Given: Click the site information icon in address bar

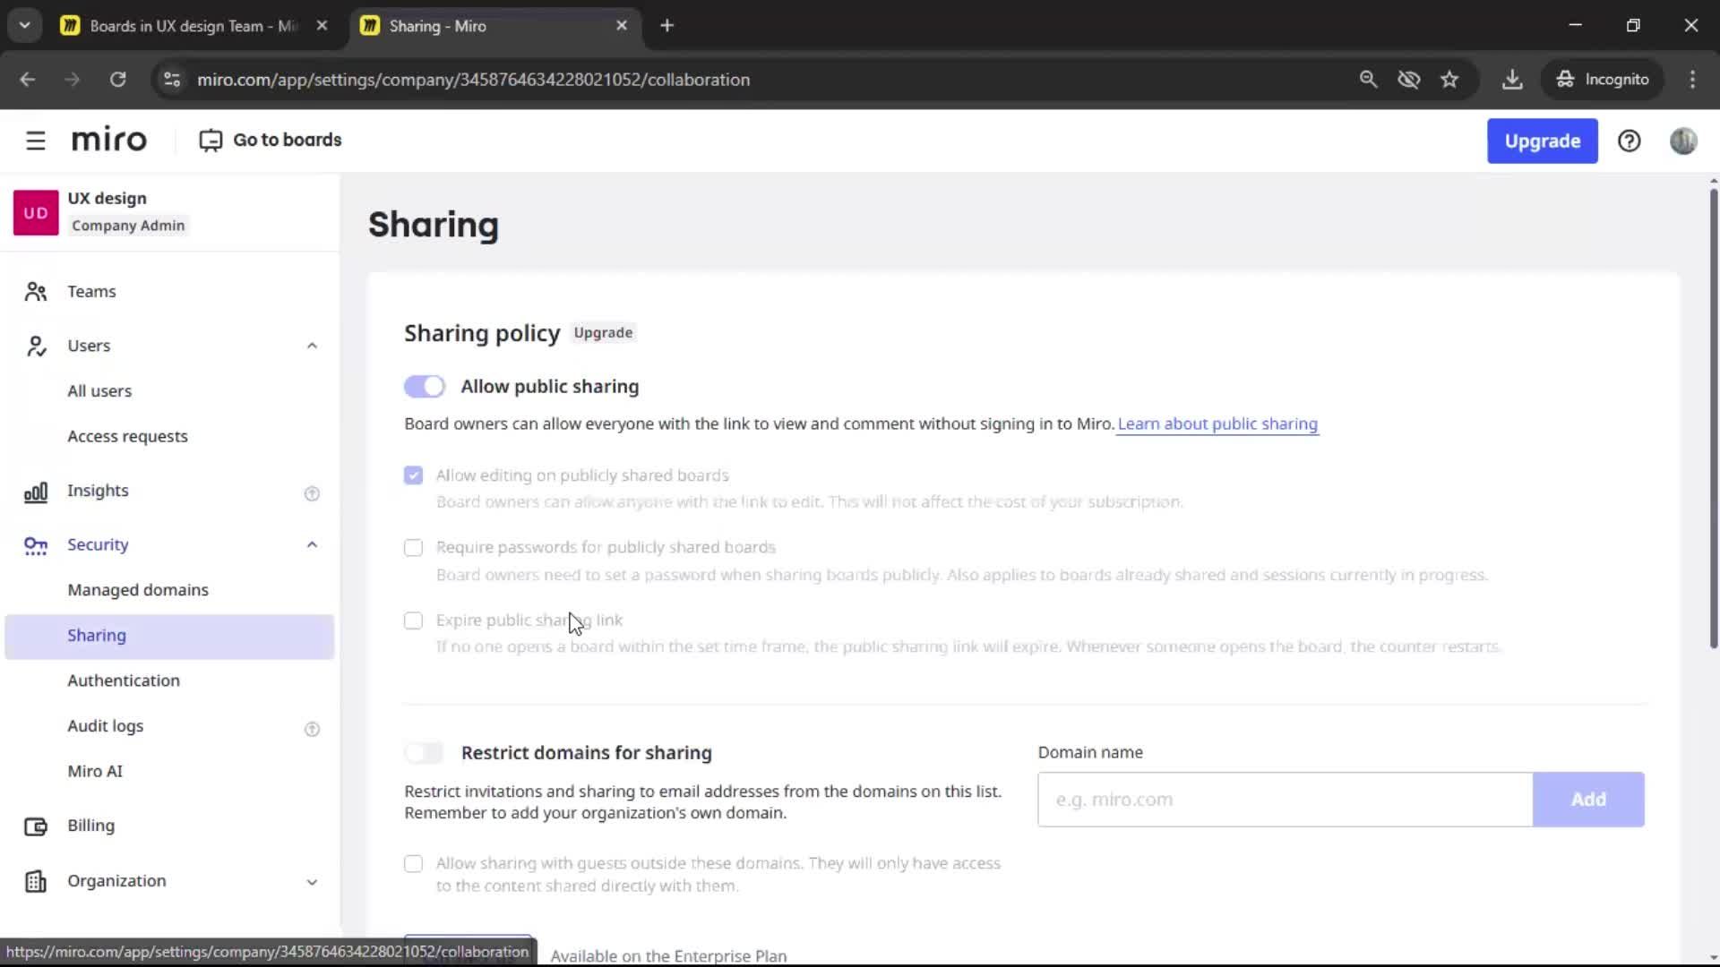Looking at the screenshot, I should click(171, 80).
